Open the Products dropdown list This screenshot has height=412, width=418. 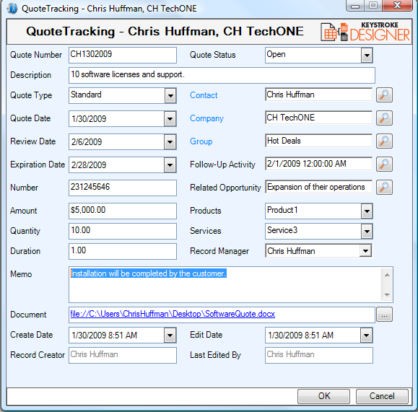coord(367,211)
